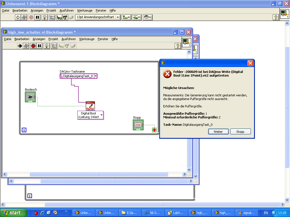This screenshot has width=290, height=217.
Task: Switch to signal... taskbar button
Action: click(x=246, y=213)
